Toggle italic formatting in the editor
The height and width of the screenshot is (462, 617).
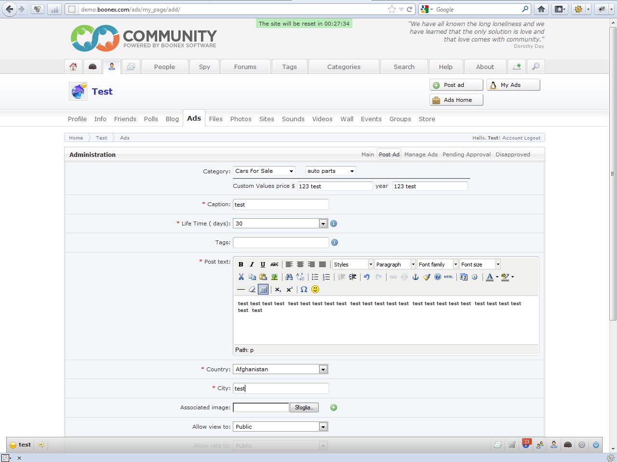[x=252, y=265]
